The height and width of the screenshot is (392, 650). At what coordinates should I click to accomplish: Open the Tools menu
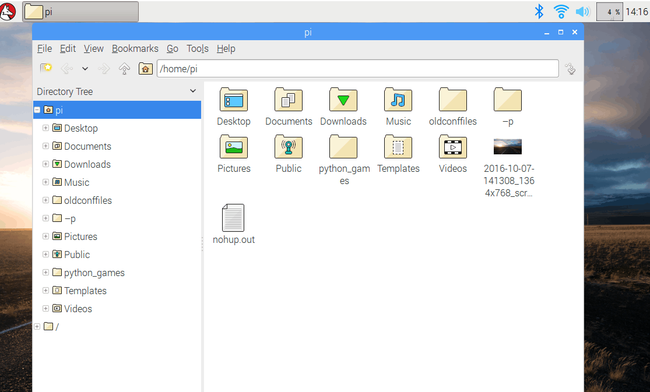click(198, 49)
